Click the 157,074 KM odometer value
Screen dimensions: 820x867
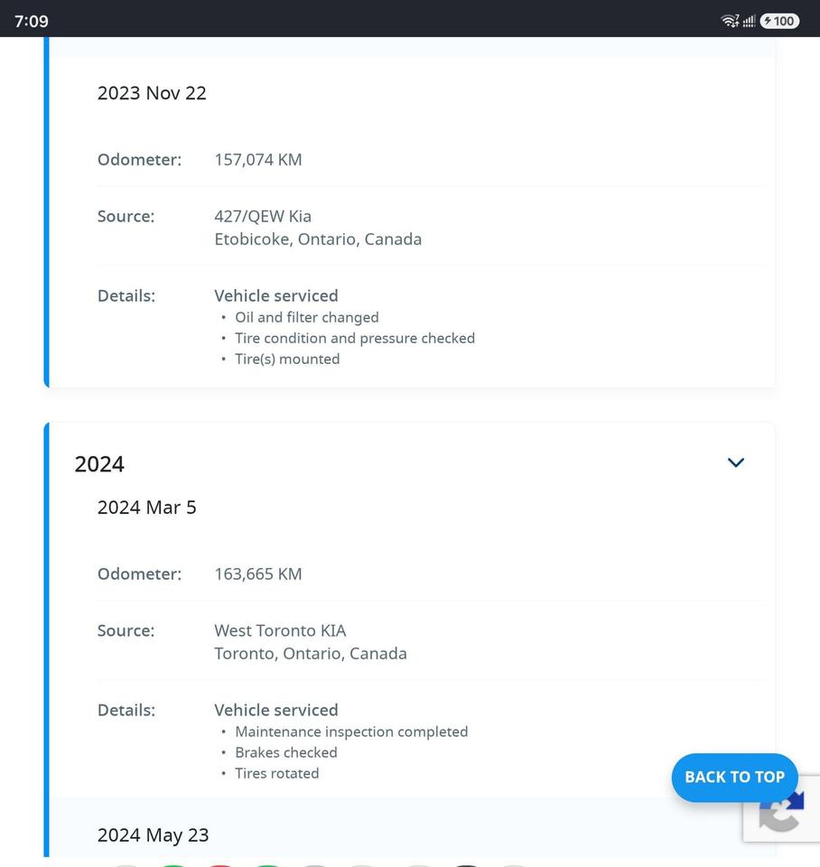coord(258,160)
